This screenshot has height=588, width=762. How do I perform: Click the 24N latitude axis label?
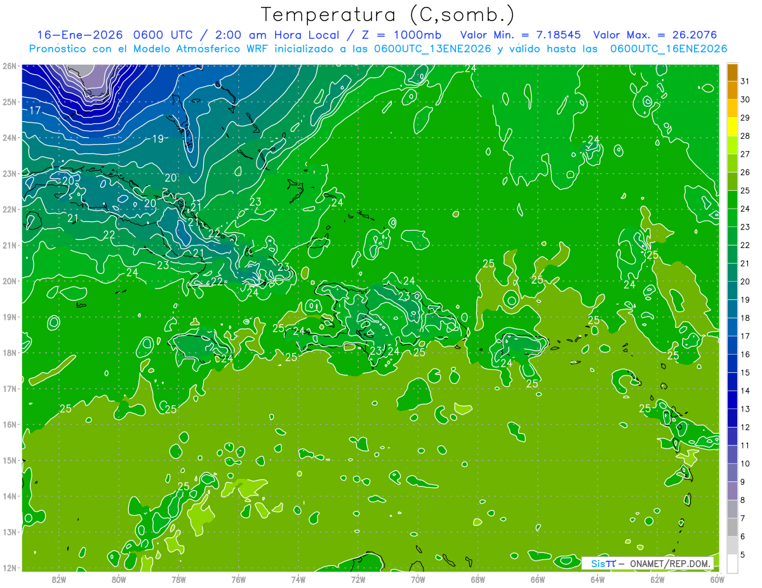9,138
